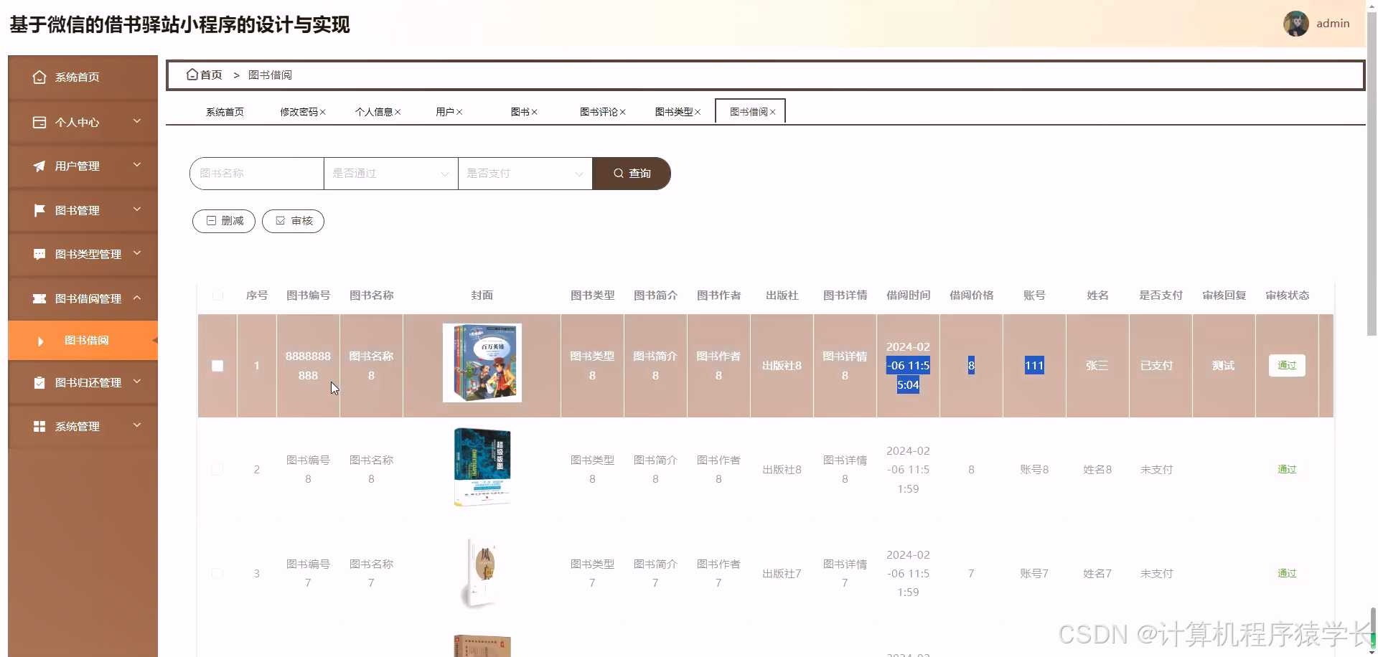Switch to the 个人信息 tab

[x=373, y=112]
